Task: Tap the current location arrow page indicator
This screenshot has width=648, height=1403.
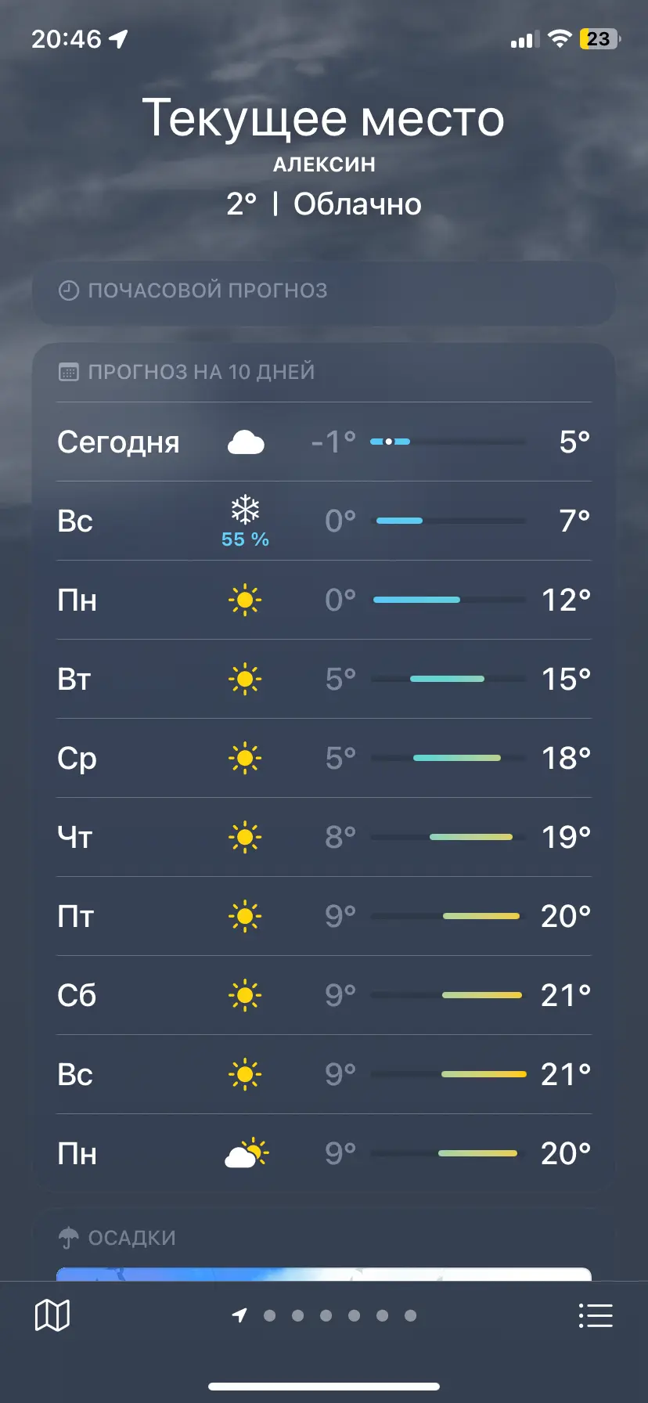Action: tap(239, 1315)
